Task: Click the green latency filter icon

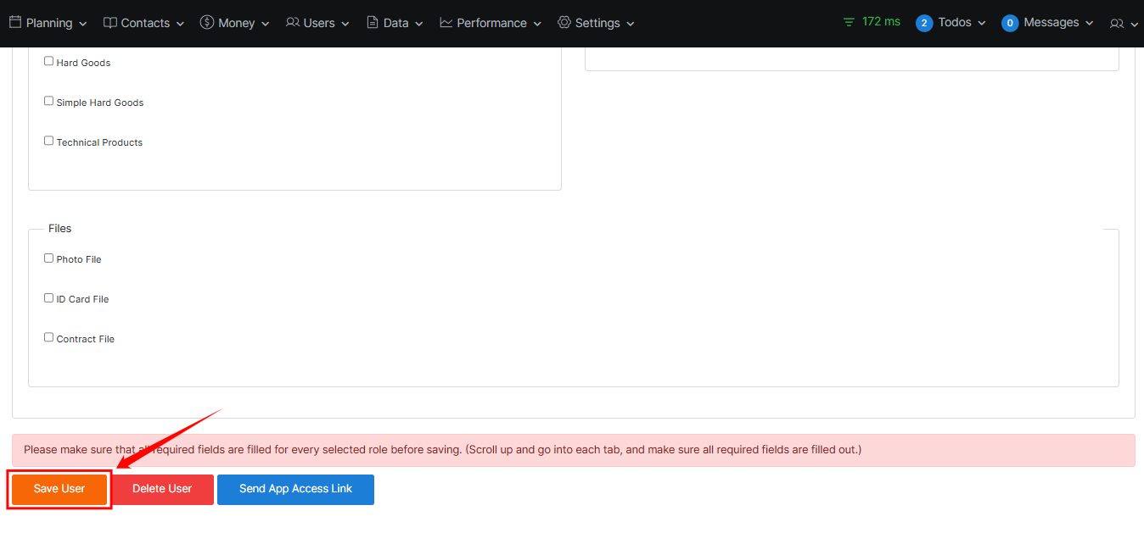Action: [x=849, y=22]
